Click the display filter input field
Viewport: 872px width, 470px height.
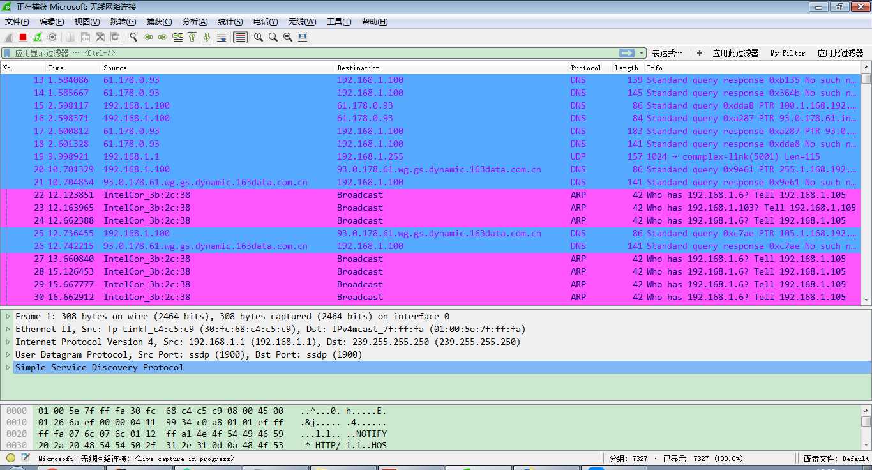(x=316, y=53)
